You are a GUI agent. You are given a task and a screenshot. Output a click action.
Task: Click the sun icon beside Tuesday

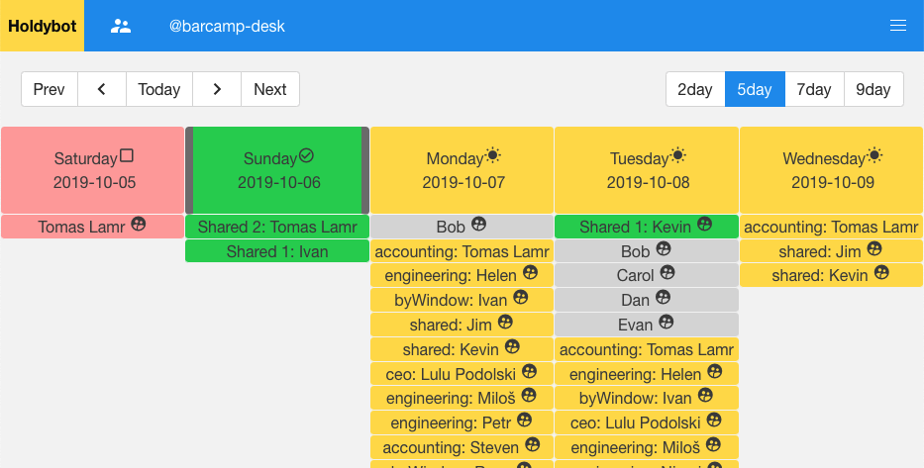click(x=678, y=156)
